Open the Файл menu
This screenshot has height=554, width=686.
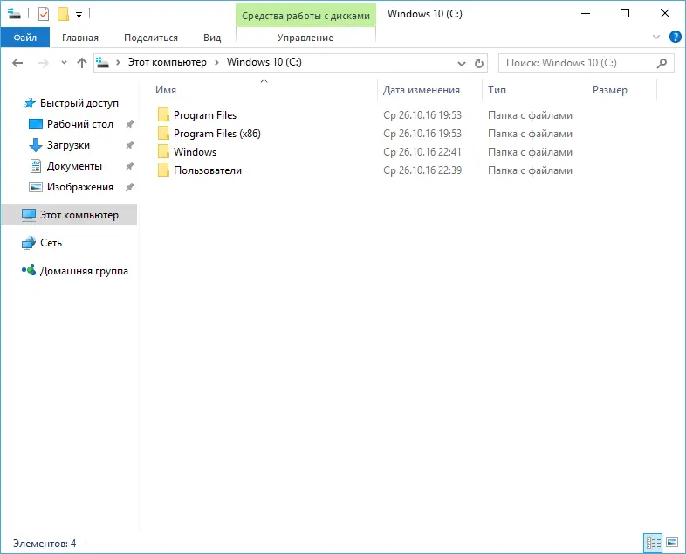tap(25, 38)
